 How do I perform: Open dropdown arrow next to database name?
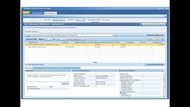click(x=157, y=24)
